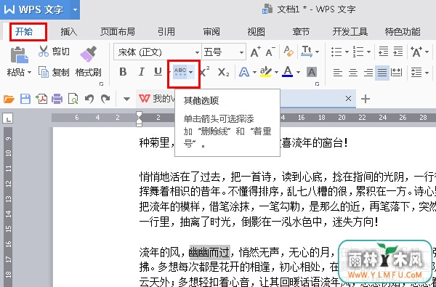Click the WPS 文字 application button
This screenshot has width=436, height=287.
[40, 9]
